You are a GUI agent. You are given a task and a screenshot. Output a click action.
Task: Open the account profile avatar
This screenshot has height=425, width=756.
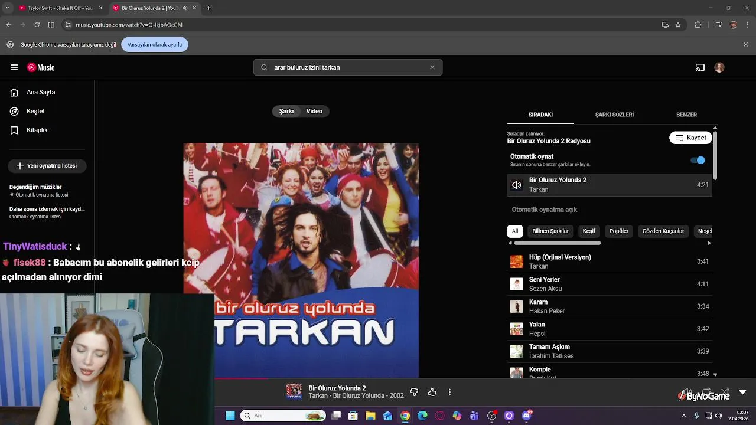pos(719,67)
